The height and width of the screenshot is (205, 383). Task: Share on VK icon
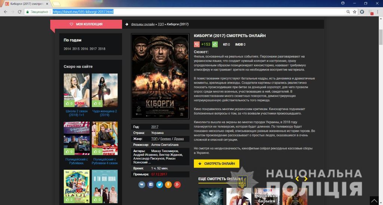142,184
